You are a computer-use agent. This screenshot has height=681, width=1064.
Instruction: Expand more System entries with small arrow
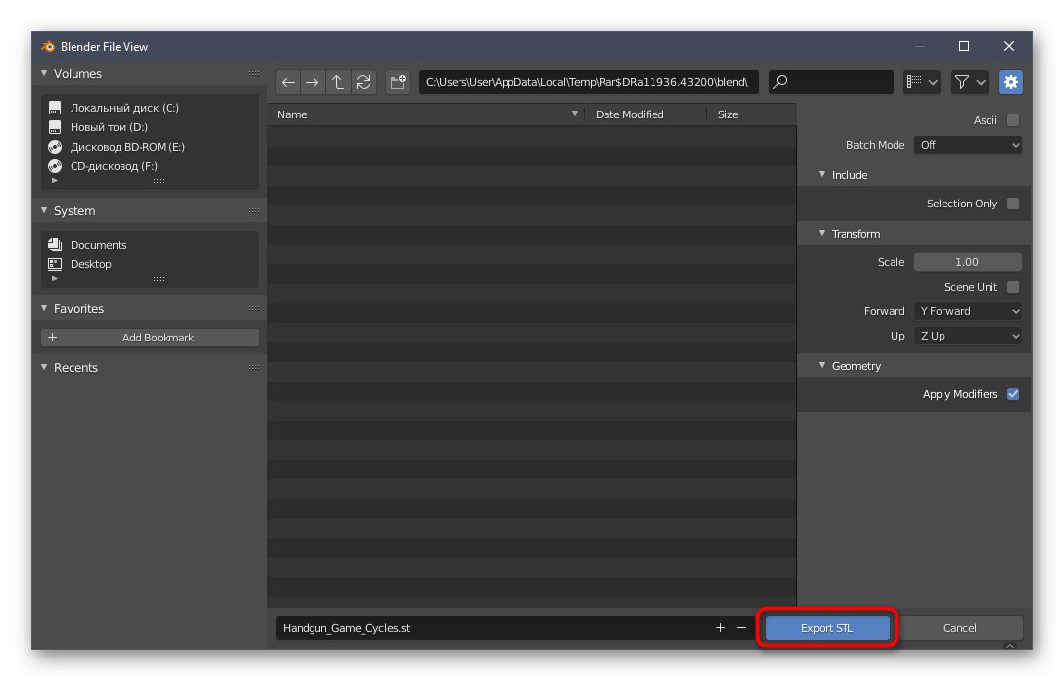(x=55, y=279)
